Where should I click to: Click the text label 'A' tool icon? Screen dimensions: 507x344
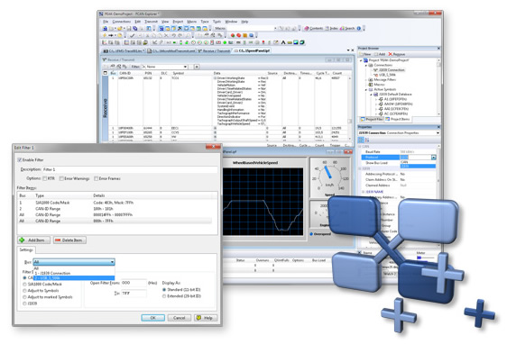pos(283,42)
